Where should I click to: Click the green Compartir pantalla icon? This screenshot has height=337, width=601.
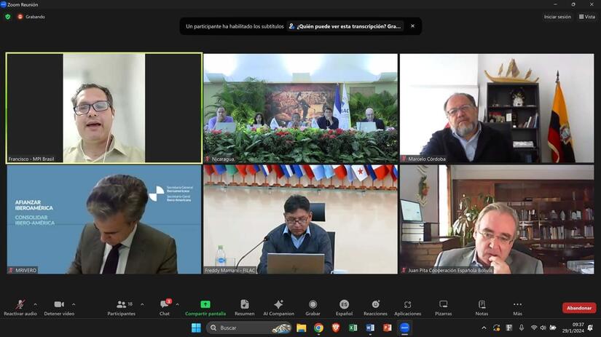coord(205,304)
